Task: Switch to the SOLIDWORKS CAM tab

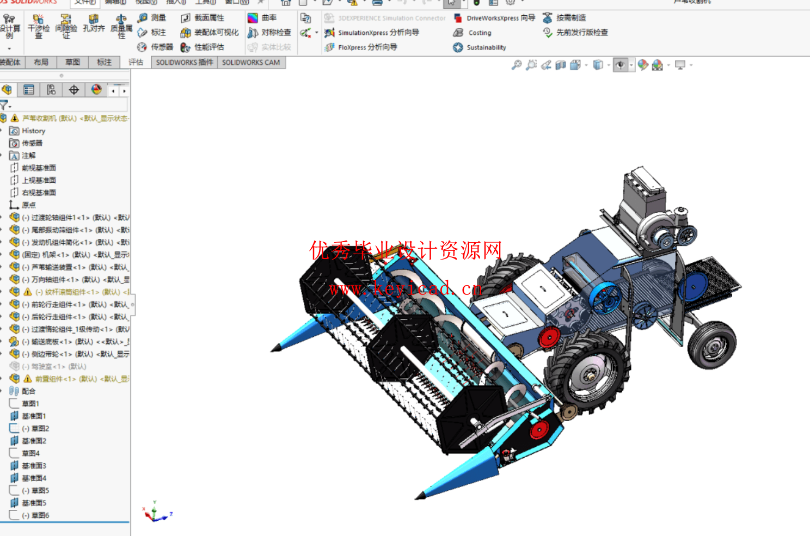Action: [x=251, y=63]
